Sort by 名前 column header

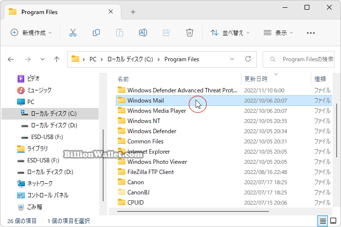(x=123, y=79)
